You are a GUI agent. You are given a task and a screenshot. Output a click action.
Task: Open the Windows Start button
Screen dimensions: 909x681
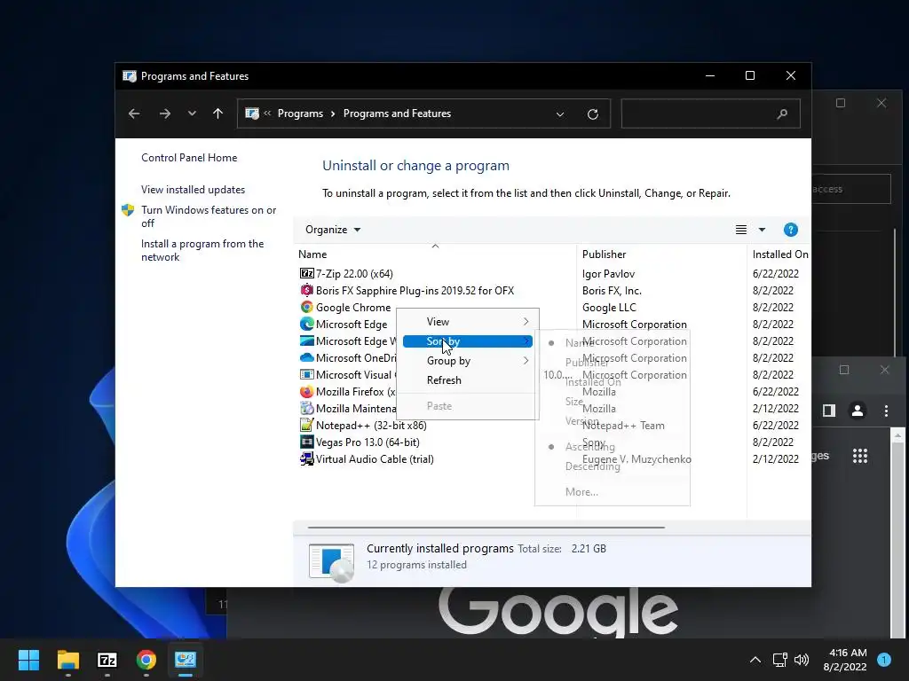pyautogui.click(x=28, y=660)
